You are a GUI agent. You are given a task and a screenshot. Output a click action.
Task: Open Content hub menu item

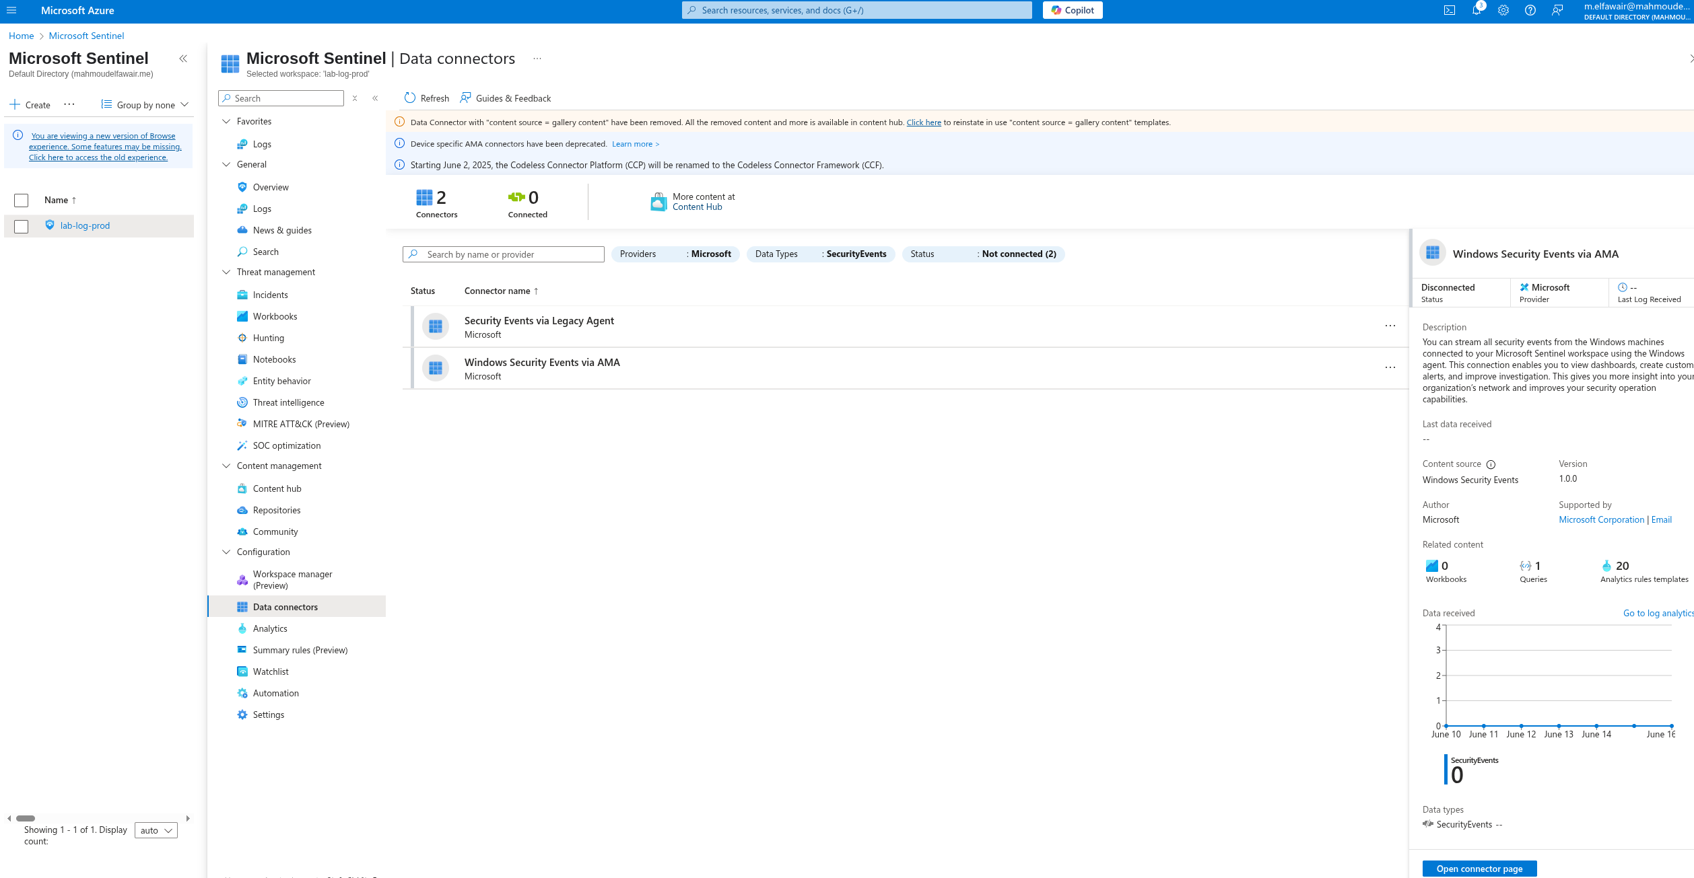tap(277, 488)
